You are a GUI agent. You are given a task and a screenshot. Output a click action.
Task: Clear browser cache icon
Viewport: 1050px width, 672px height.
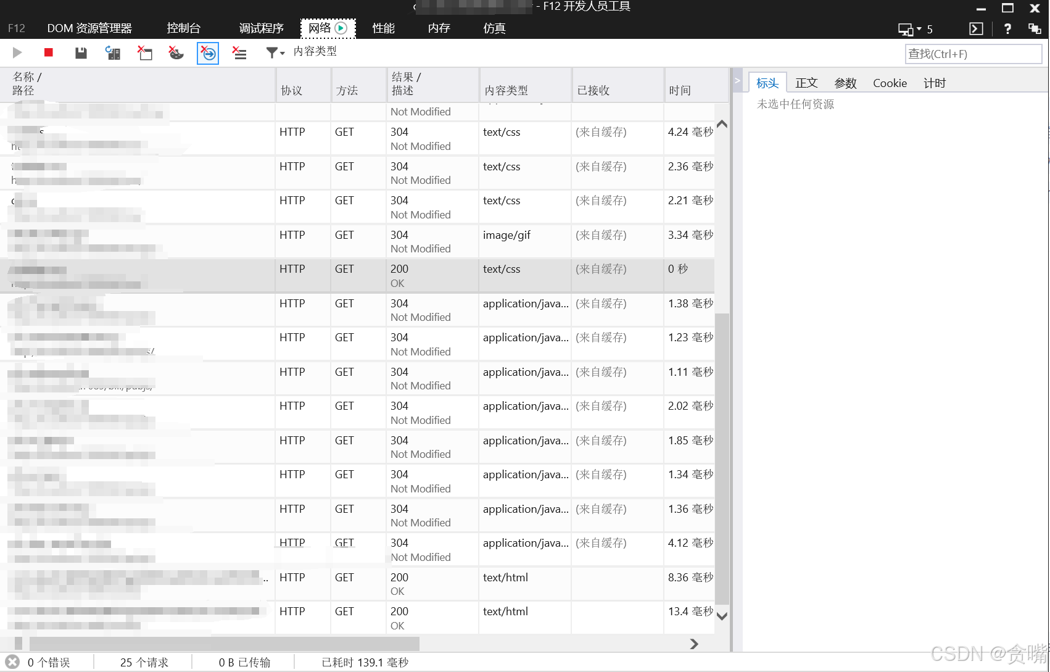coord(145,53)
